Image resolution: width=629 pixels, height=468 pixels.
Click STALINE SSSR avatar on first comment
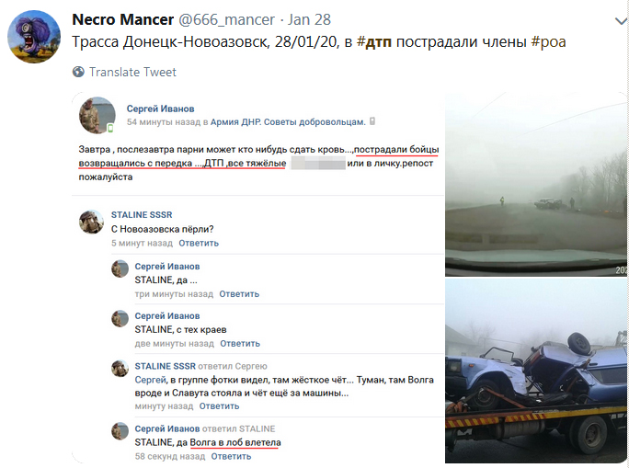click(91, 222)
